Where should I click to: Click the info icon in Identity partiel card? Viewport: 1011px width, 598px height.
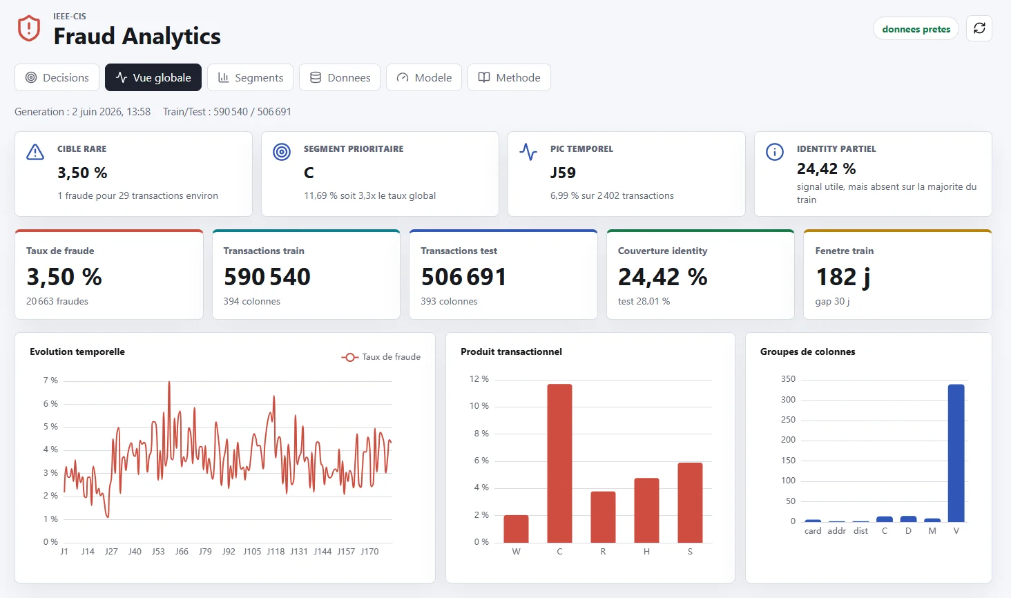(775, 152)
